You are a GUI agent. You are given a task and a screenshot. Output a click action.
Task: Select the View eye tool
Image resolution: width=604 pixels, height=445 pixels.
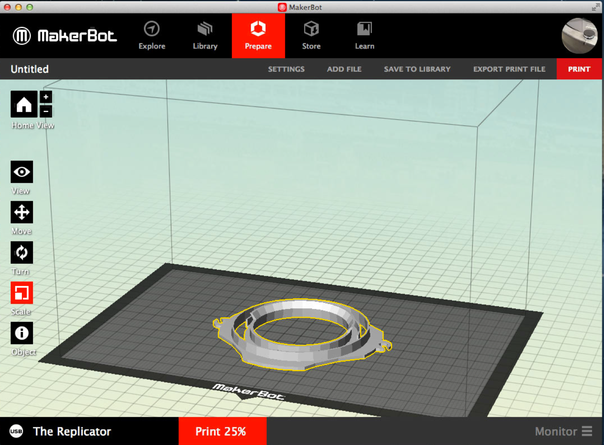point(22,172)
